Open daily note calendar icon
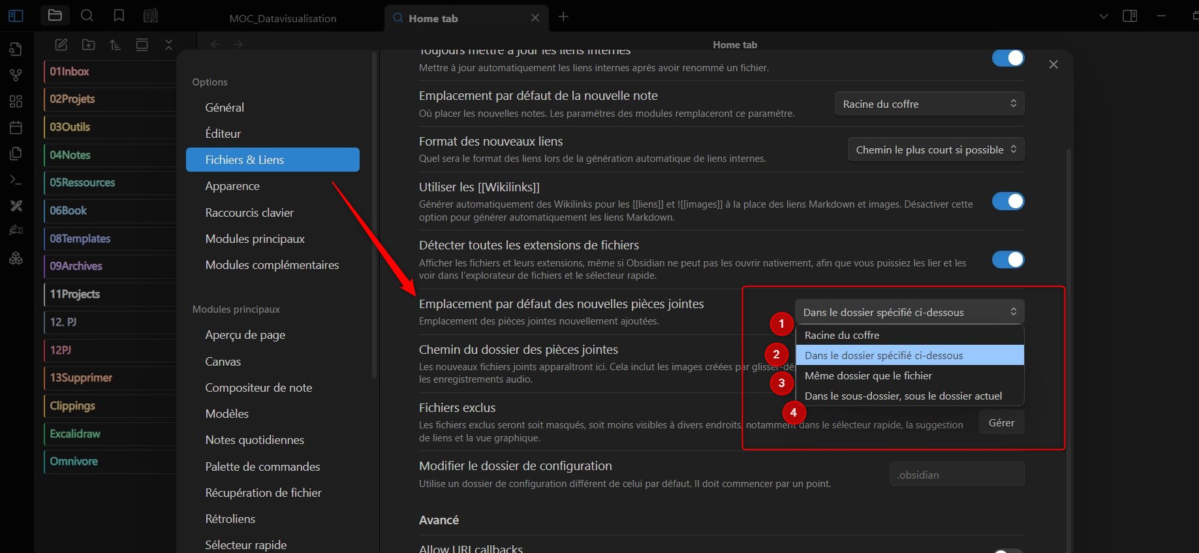This screenshot has height=553, width=1199. 16,127
